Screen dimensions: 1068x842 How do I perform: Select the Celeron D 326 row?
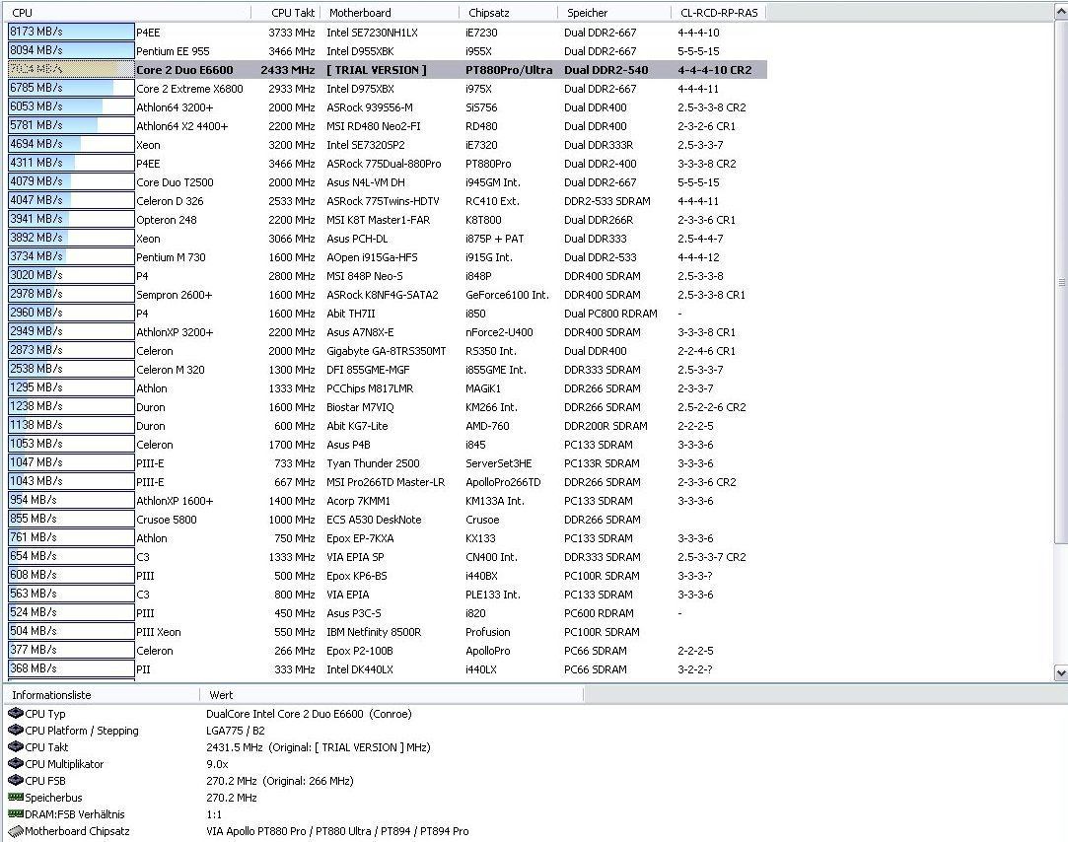[x=387, y=201]
